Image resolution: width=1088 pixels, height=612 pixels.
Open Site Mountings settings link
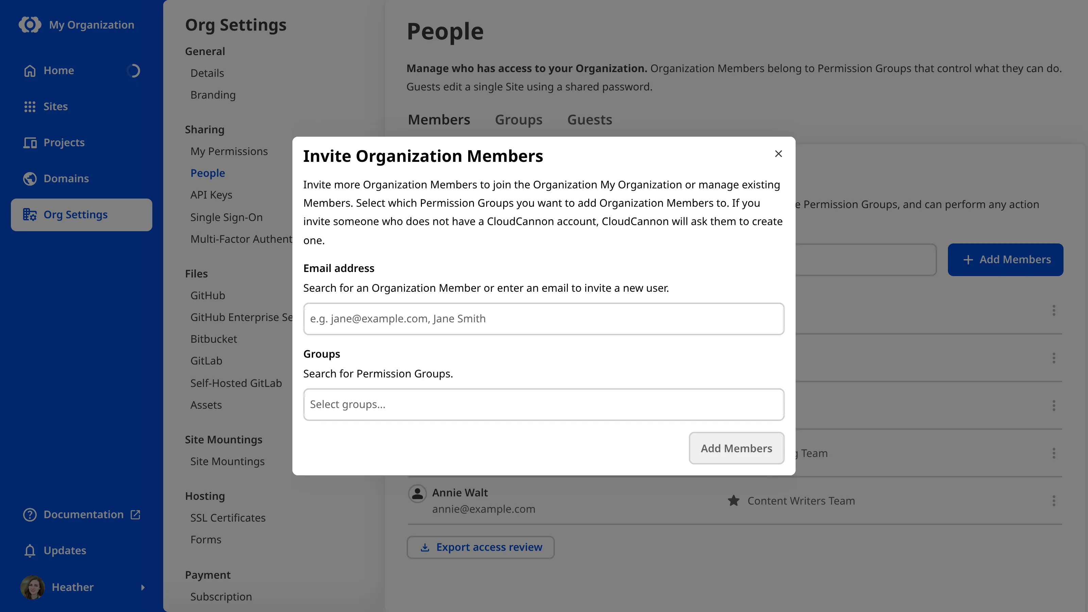[227, 462]
